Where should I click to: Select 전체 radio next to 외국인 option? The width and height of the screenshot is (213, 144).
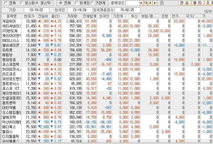point(61,3)
